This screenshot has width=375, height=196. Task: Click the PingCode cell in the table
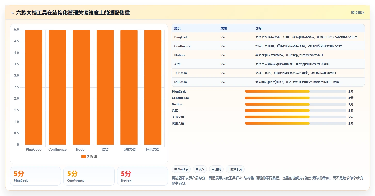point(181,37)
